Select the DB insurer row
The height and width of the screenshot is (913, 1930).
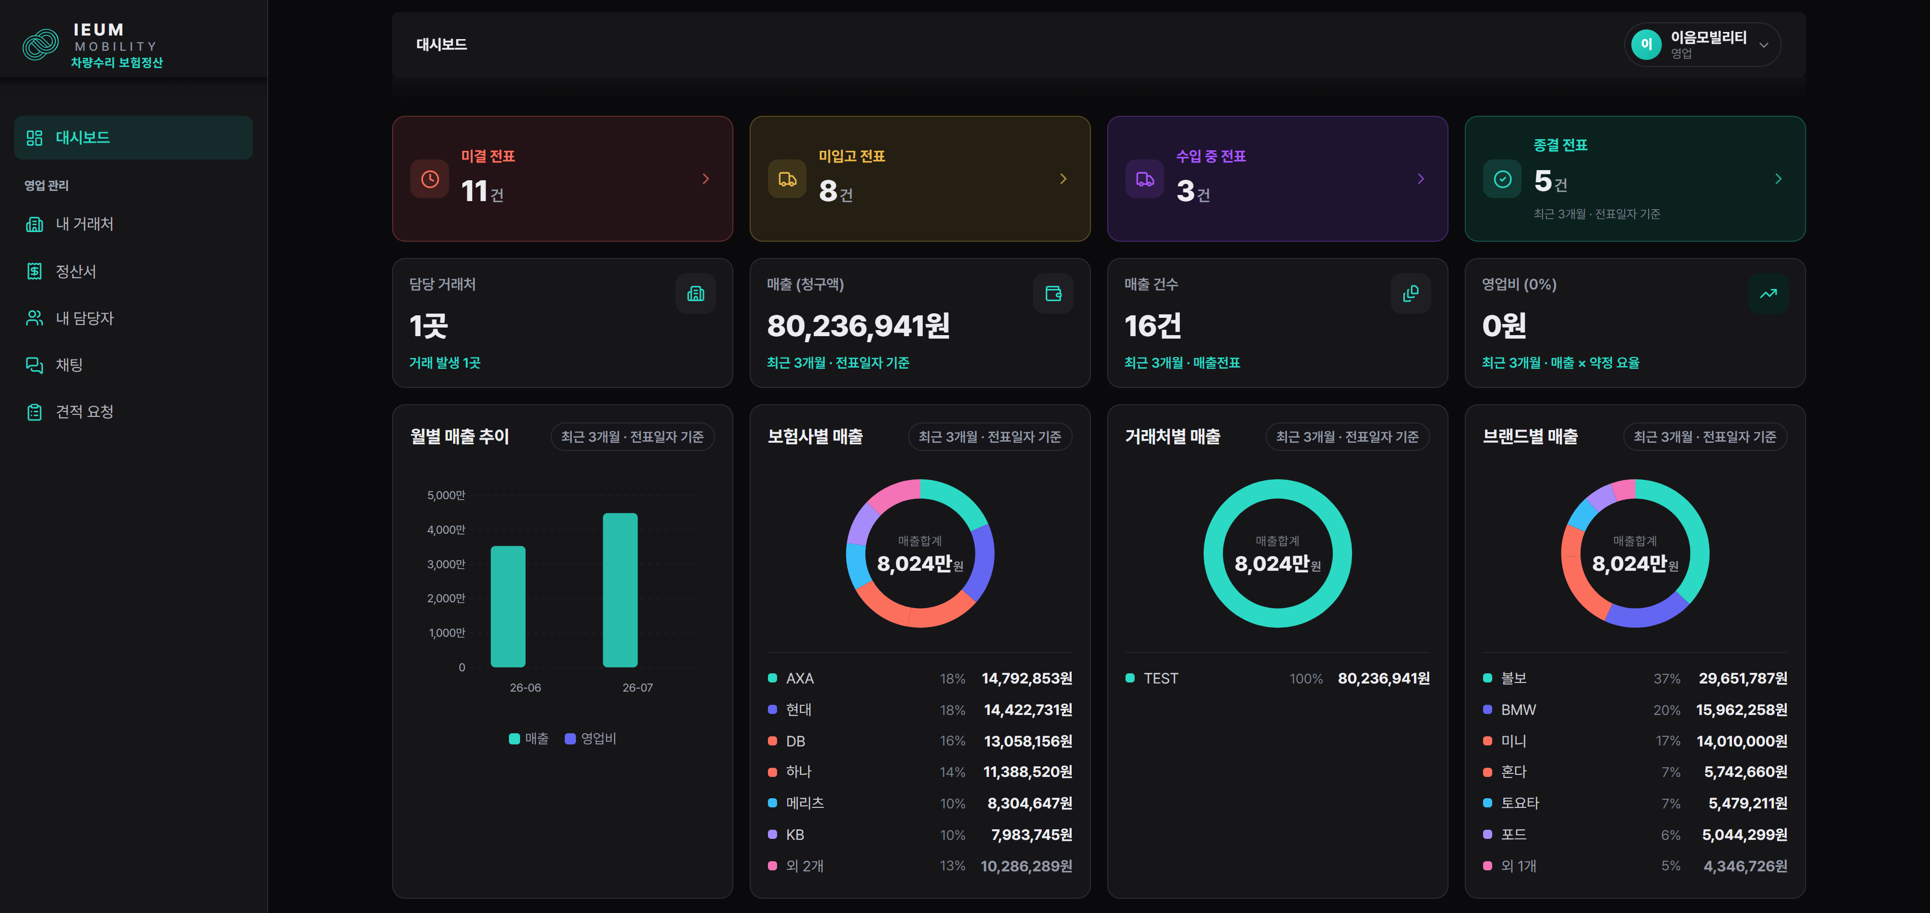(920, 741)
